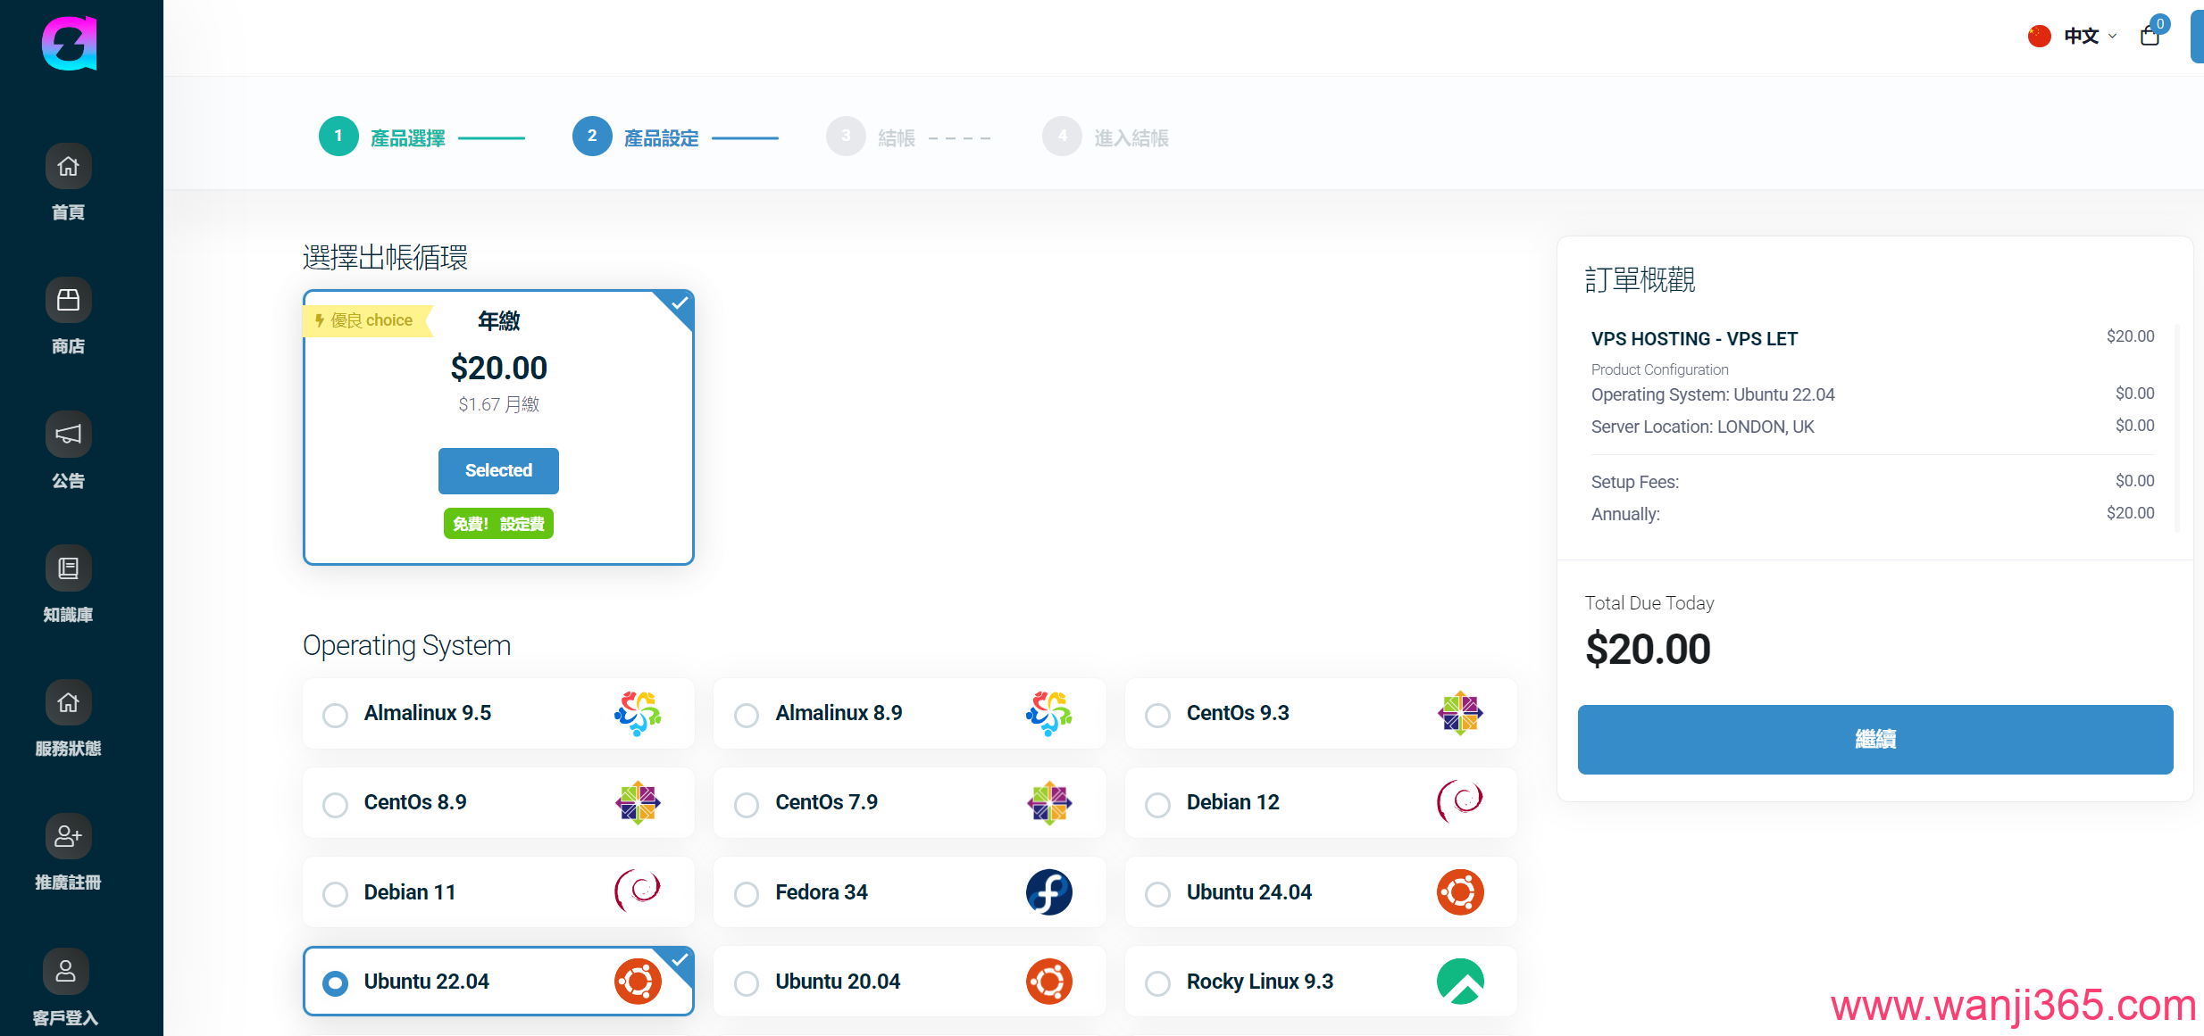Click Server Location: LONDON, UK line
Screen dimensions: 2204x1036
pos(1702,427)
